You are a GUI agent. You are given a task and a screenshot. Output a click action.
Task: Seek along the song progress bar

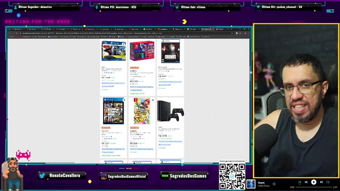313,187
